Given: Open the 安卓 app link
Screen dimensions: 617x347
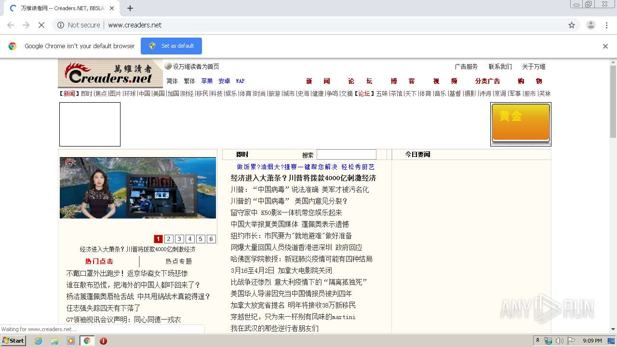Looking at the screenshot, I should [224, 81].
